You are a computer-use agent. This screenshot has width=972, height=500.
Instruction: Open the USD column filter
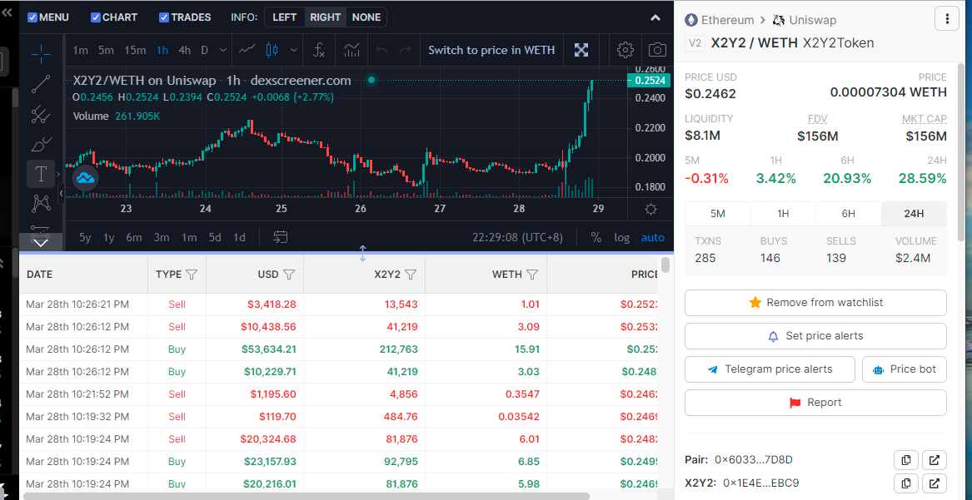(289, 275)
